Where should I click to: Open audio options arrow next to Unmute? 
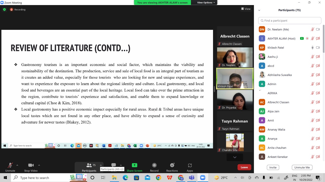coord(17,165)
